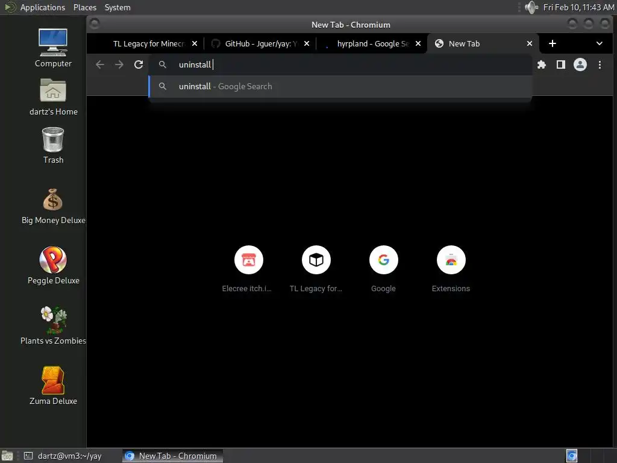Click show desktop icon in bottom panel
The image size is (617, 463).
[x=7, y=456]
